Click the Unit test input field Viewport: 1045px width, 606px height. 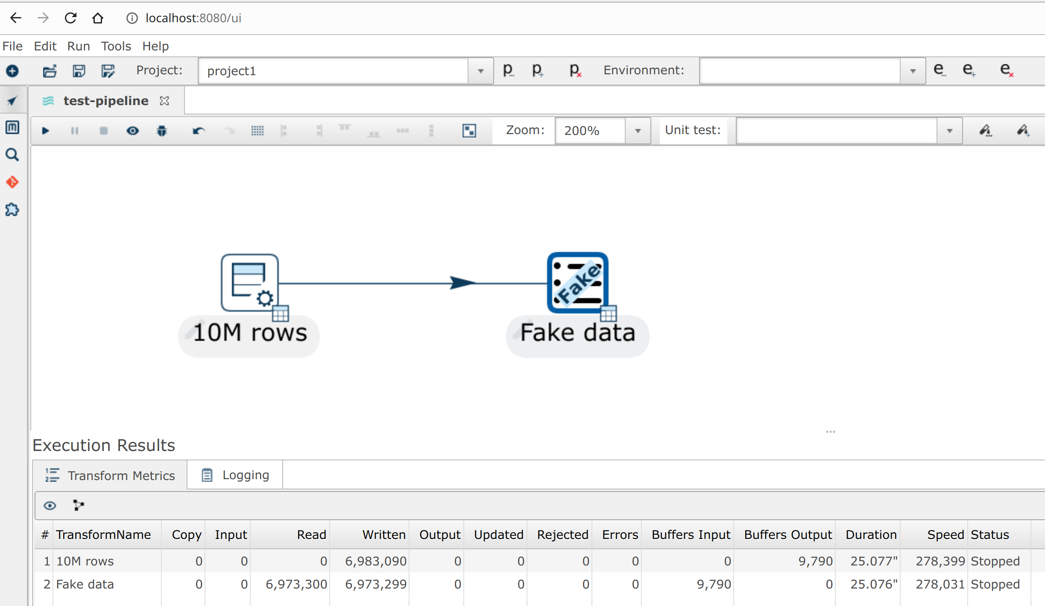(836, 131)
